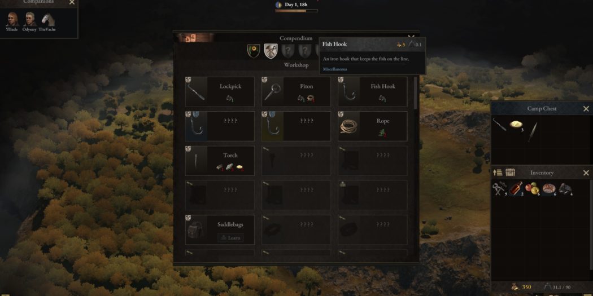
Task: Select the apples in Inventory
Action: (x=532, y=188)
